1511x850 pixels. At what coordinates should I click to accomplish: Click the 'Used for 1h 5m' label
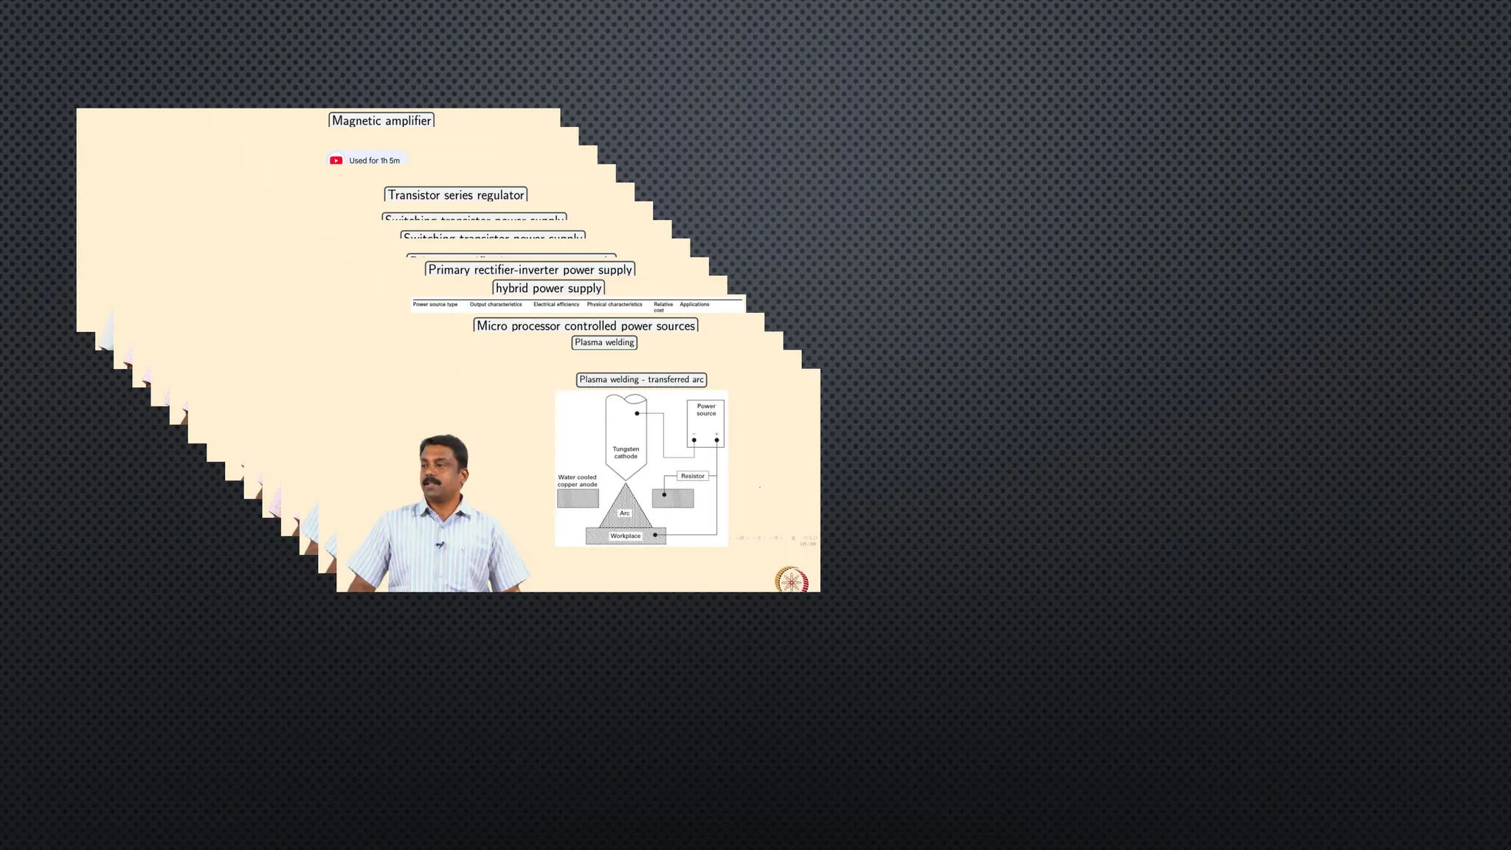374,161
